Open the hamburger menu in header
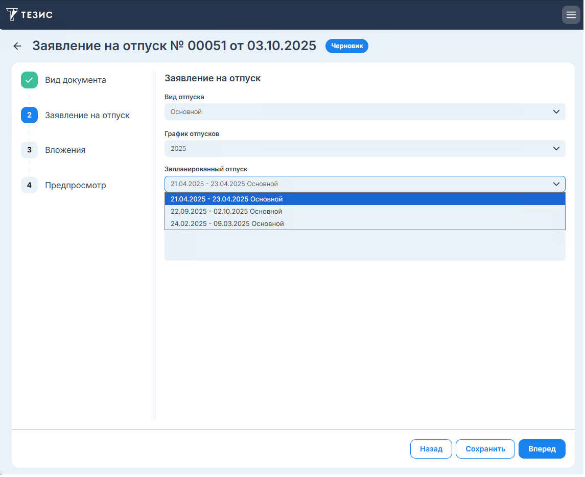The image size is (585, 477). tap(571, 15)
